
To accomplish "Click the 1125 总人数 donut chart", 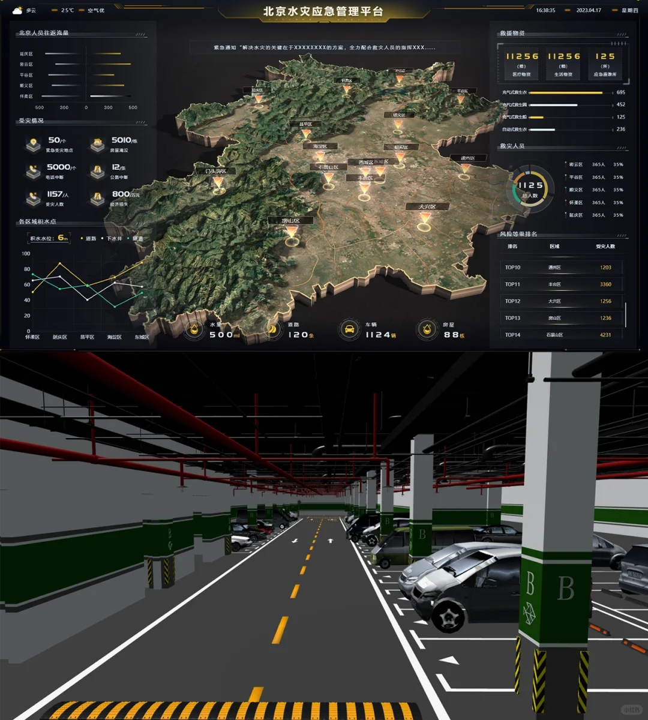I will [x=530, y=190].
